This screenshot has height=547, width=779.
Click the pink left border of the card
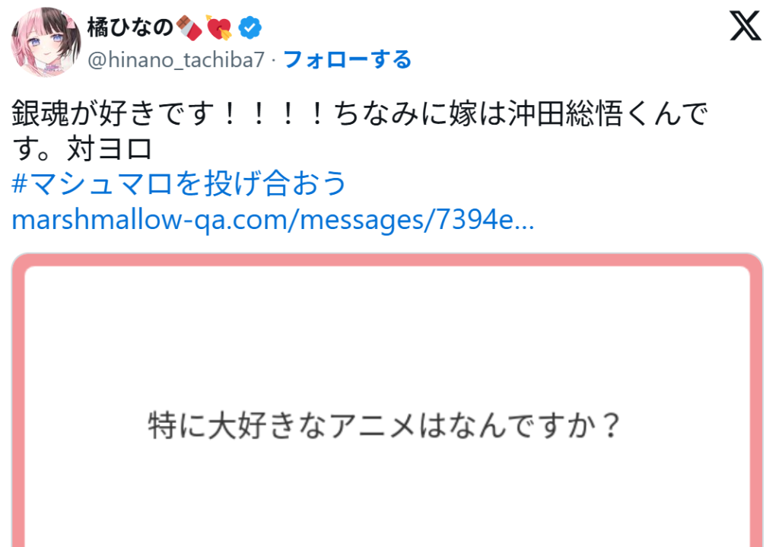point(18,402)
